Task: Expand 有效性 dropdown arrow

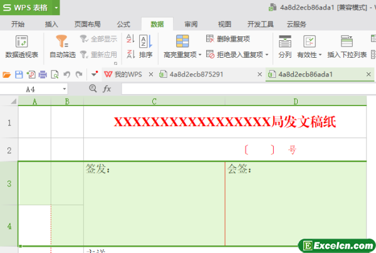Action: [320, 55]
